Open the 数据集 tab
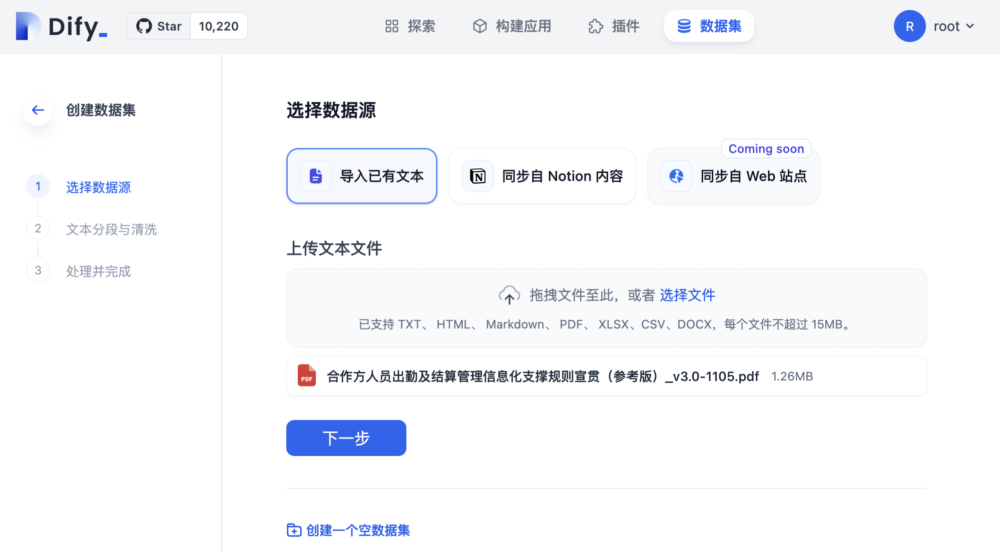This screenshot has width=1000, height=552. click(x=709, y=26)
